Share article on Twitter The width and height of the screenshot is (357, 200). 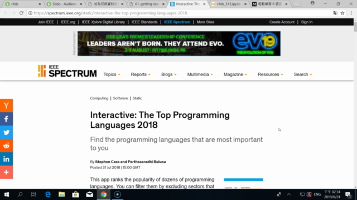coord(6,132)
